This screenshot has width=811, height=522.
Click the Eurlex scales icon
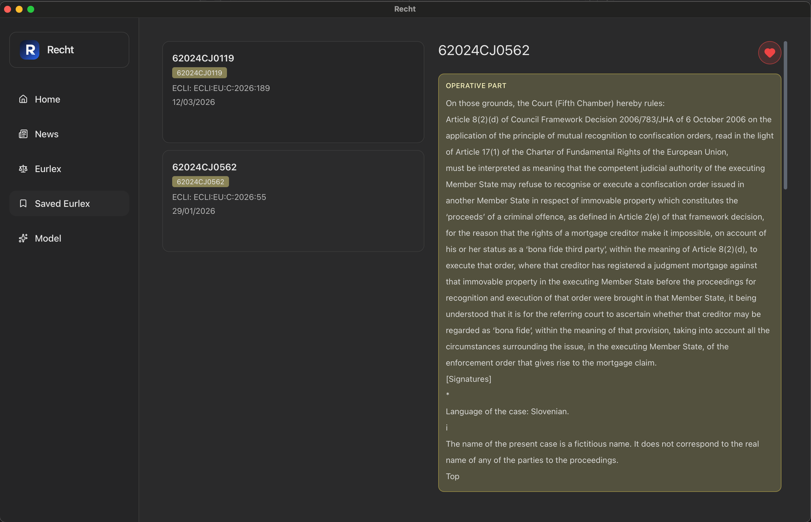pos(23,169)
